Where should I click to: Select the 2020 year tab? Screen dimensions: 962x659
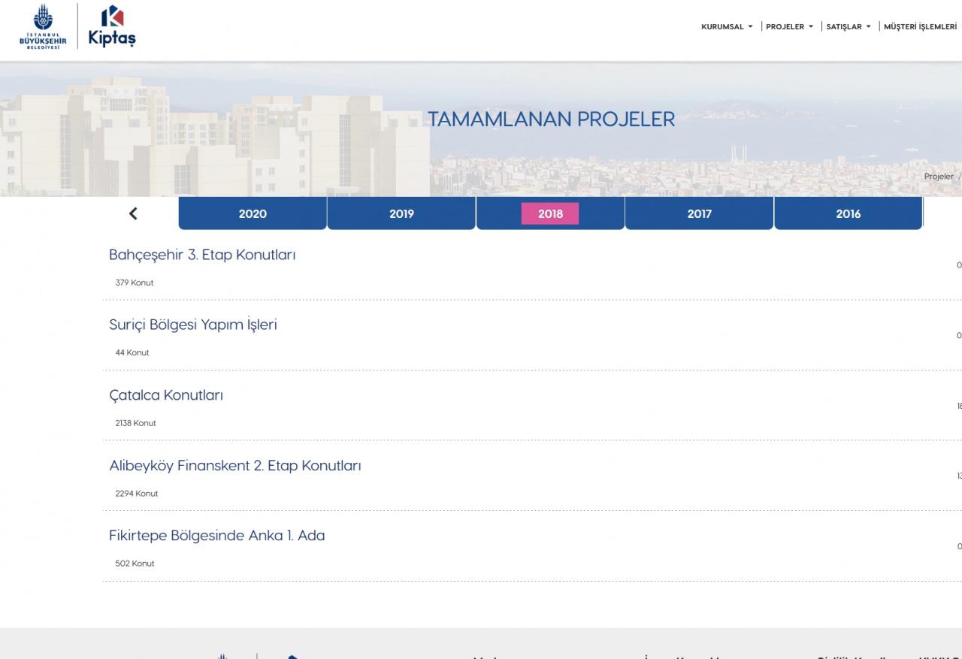(x=253, y=214)
